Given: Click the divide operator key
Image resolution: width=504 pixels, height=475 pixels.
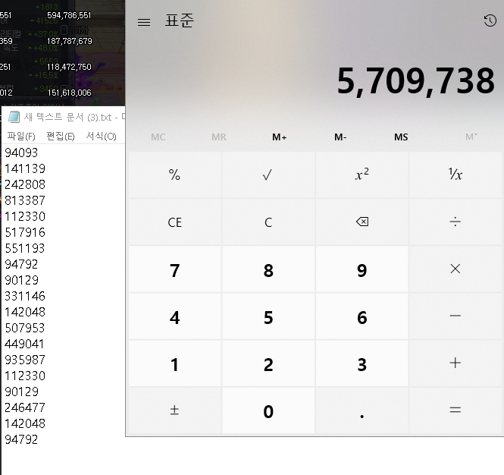Looking at the screenshot, I should (455, 222).
